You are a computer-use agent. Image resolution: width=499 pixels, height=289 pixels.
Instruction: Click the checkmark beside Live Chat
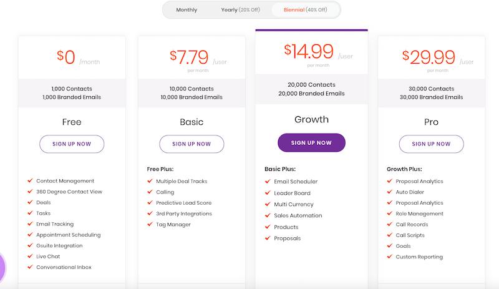[x=30, y=256]
